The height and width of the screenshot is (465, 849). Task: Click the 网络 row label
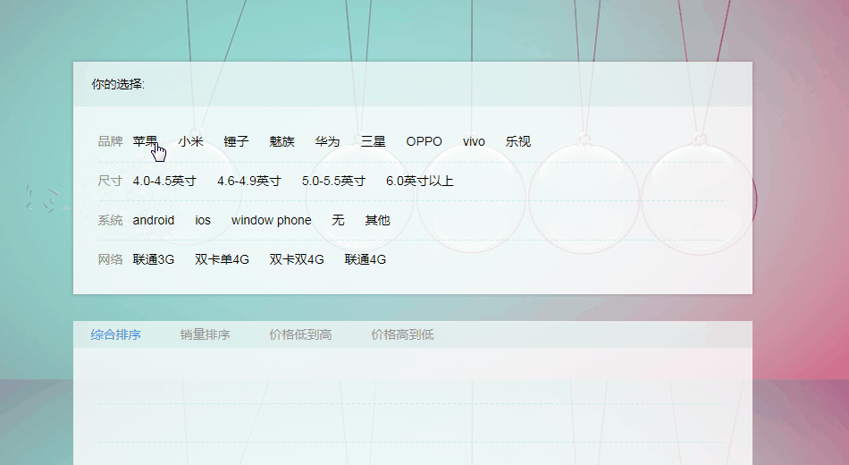(111, 259)
